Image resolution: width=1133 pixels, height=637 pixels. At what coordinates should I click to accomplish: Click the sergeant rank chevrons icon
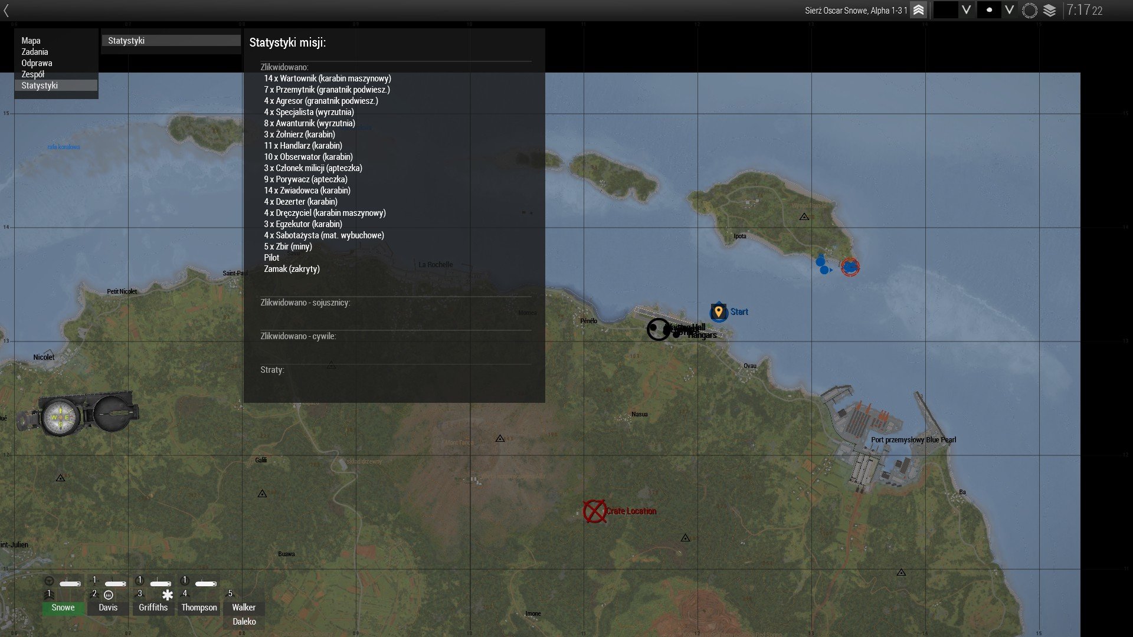[x=918, y=10]
